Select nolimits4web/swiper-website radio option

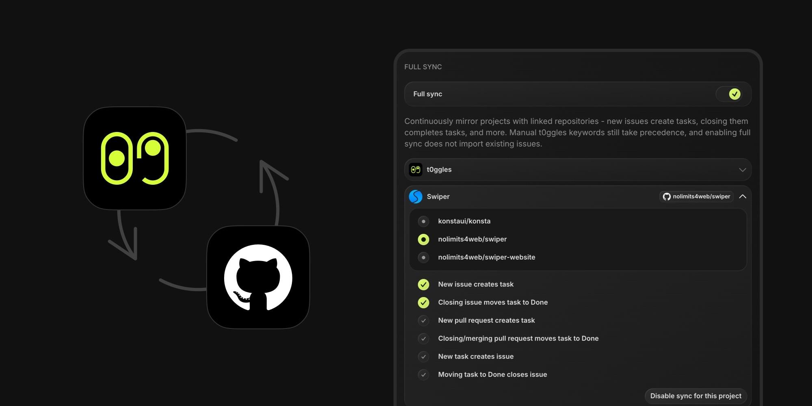[423, 257]
